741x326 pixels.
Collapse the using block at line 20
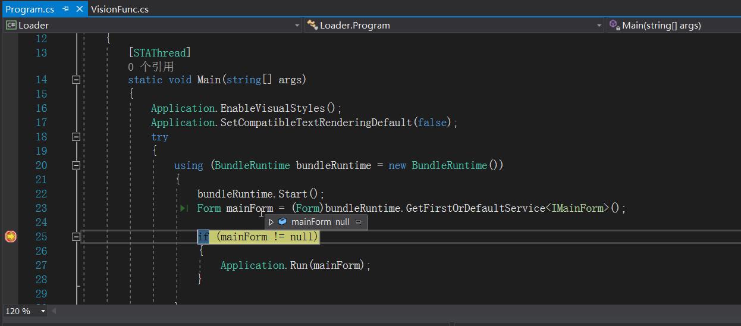[76, 165]
